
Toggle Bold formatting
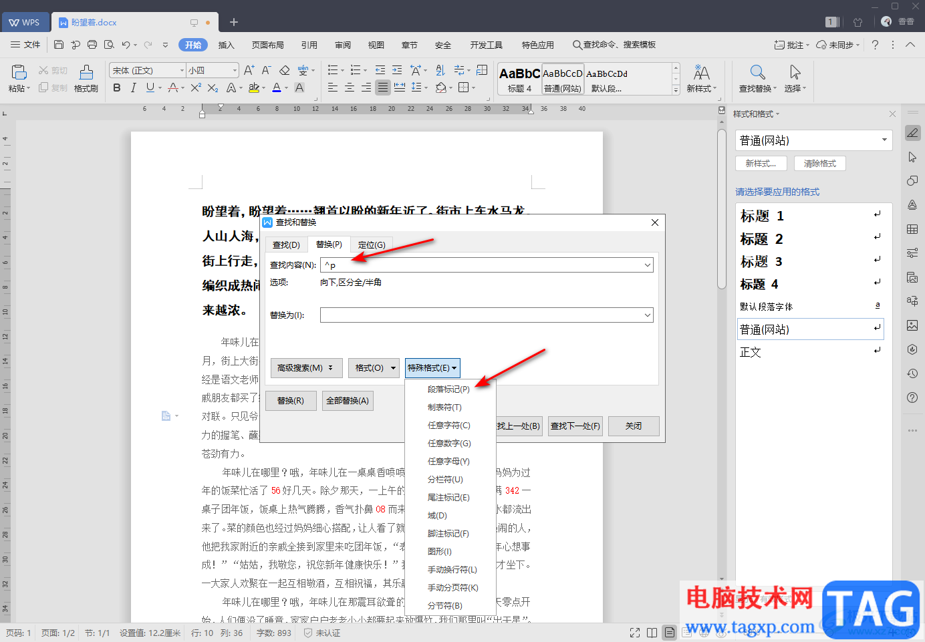click(117, 88)
